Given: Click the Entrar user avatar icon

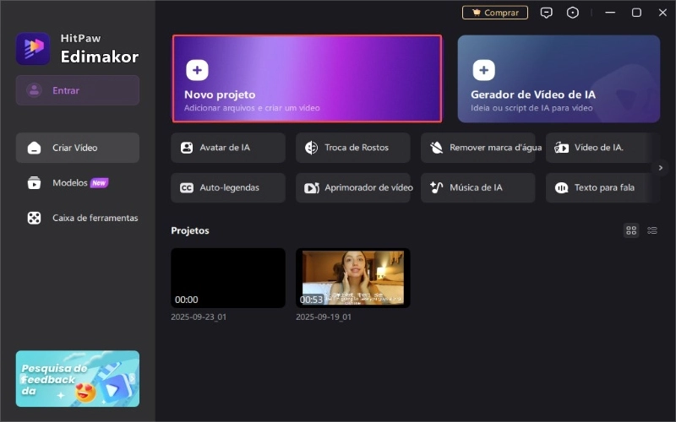Looking at the screenshot, I should (x=34, y=90).
